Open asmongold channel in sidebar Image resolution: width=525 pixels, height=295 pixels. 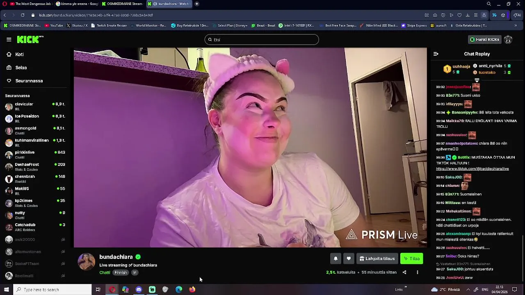(x=35, y=131)
